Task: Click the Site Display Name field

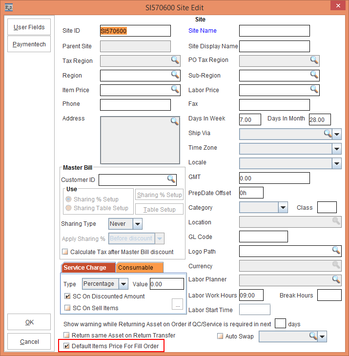Action: point(274,46)
